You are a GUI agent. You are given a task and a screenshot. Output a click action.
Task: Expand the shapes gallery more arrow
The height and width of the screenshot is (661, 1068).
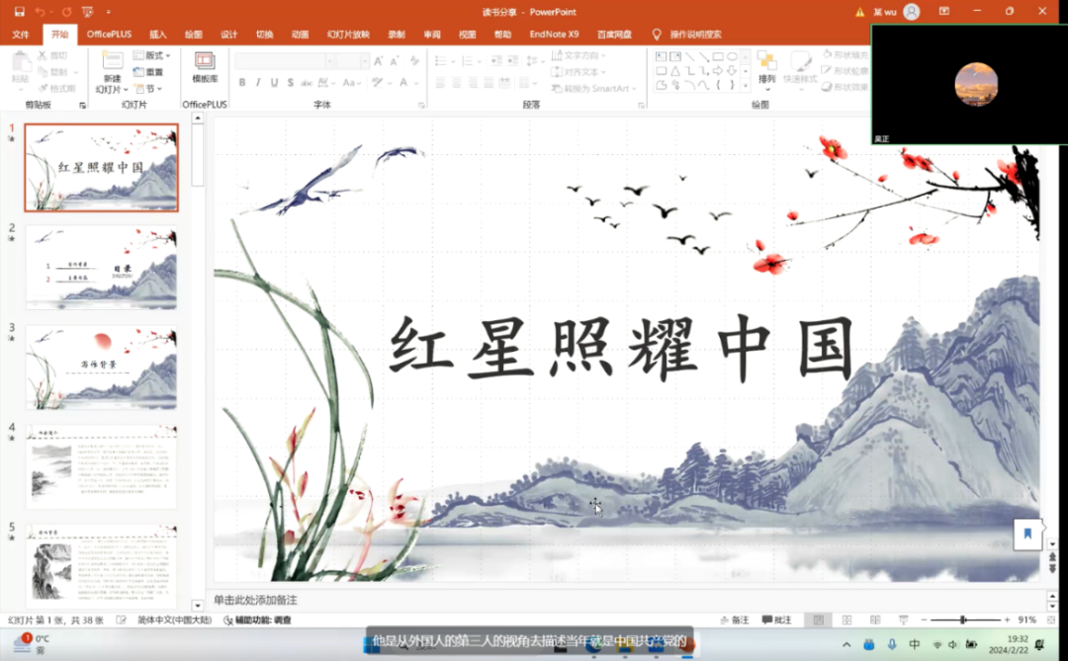point(745,85)
